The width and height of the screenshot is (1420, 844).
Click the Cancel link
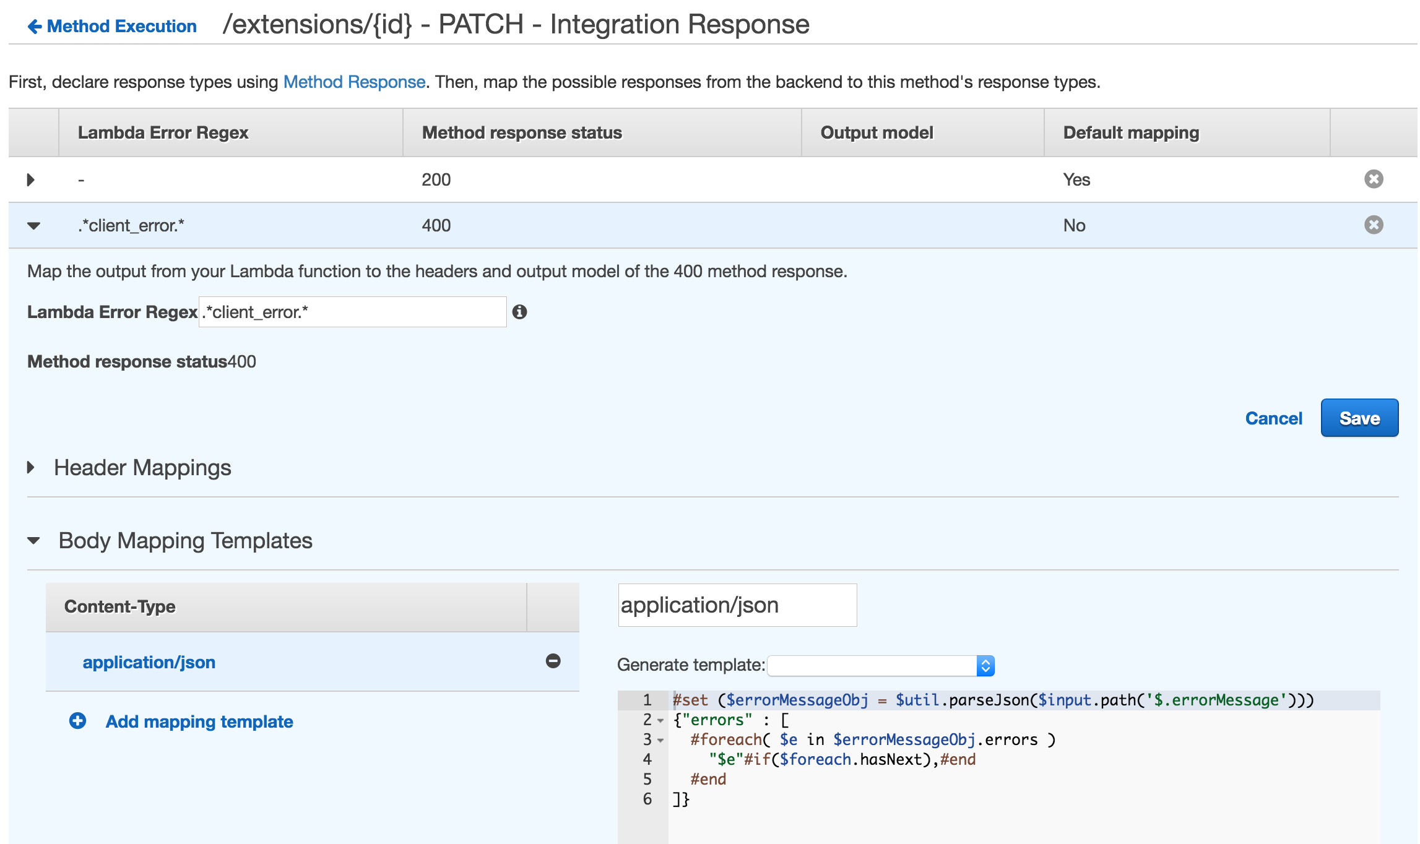pyautogui.click(x=1273, y=418)
